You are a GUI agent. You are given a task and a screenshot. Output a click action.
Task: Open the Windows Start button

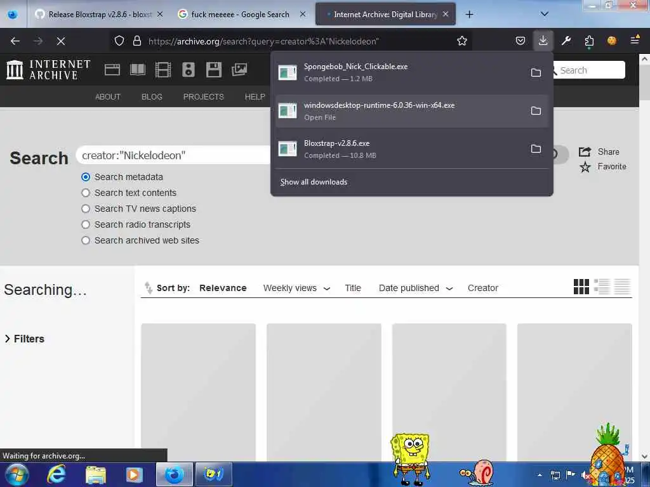pyautogui.click(x=16, y=474)
